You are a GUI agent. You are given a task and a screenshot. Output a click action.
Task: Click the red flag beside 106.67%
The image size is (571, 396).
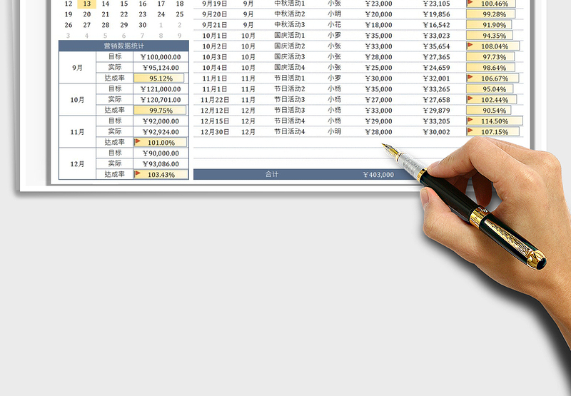pyautogui.click(x=470, y=78)
